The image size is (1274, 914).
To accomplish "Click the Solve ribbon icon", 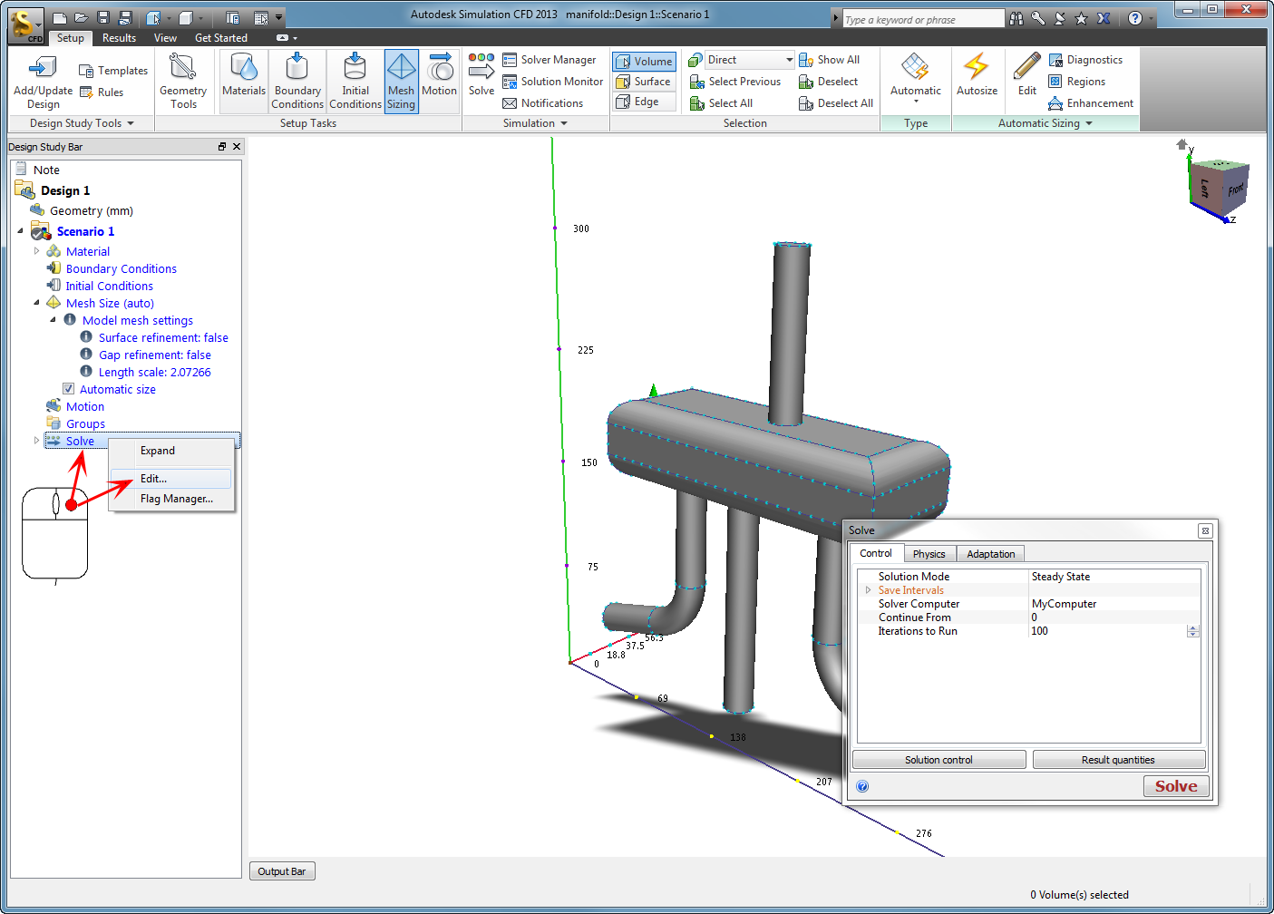I will click(x=481, y=74).
